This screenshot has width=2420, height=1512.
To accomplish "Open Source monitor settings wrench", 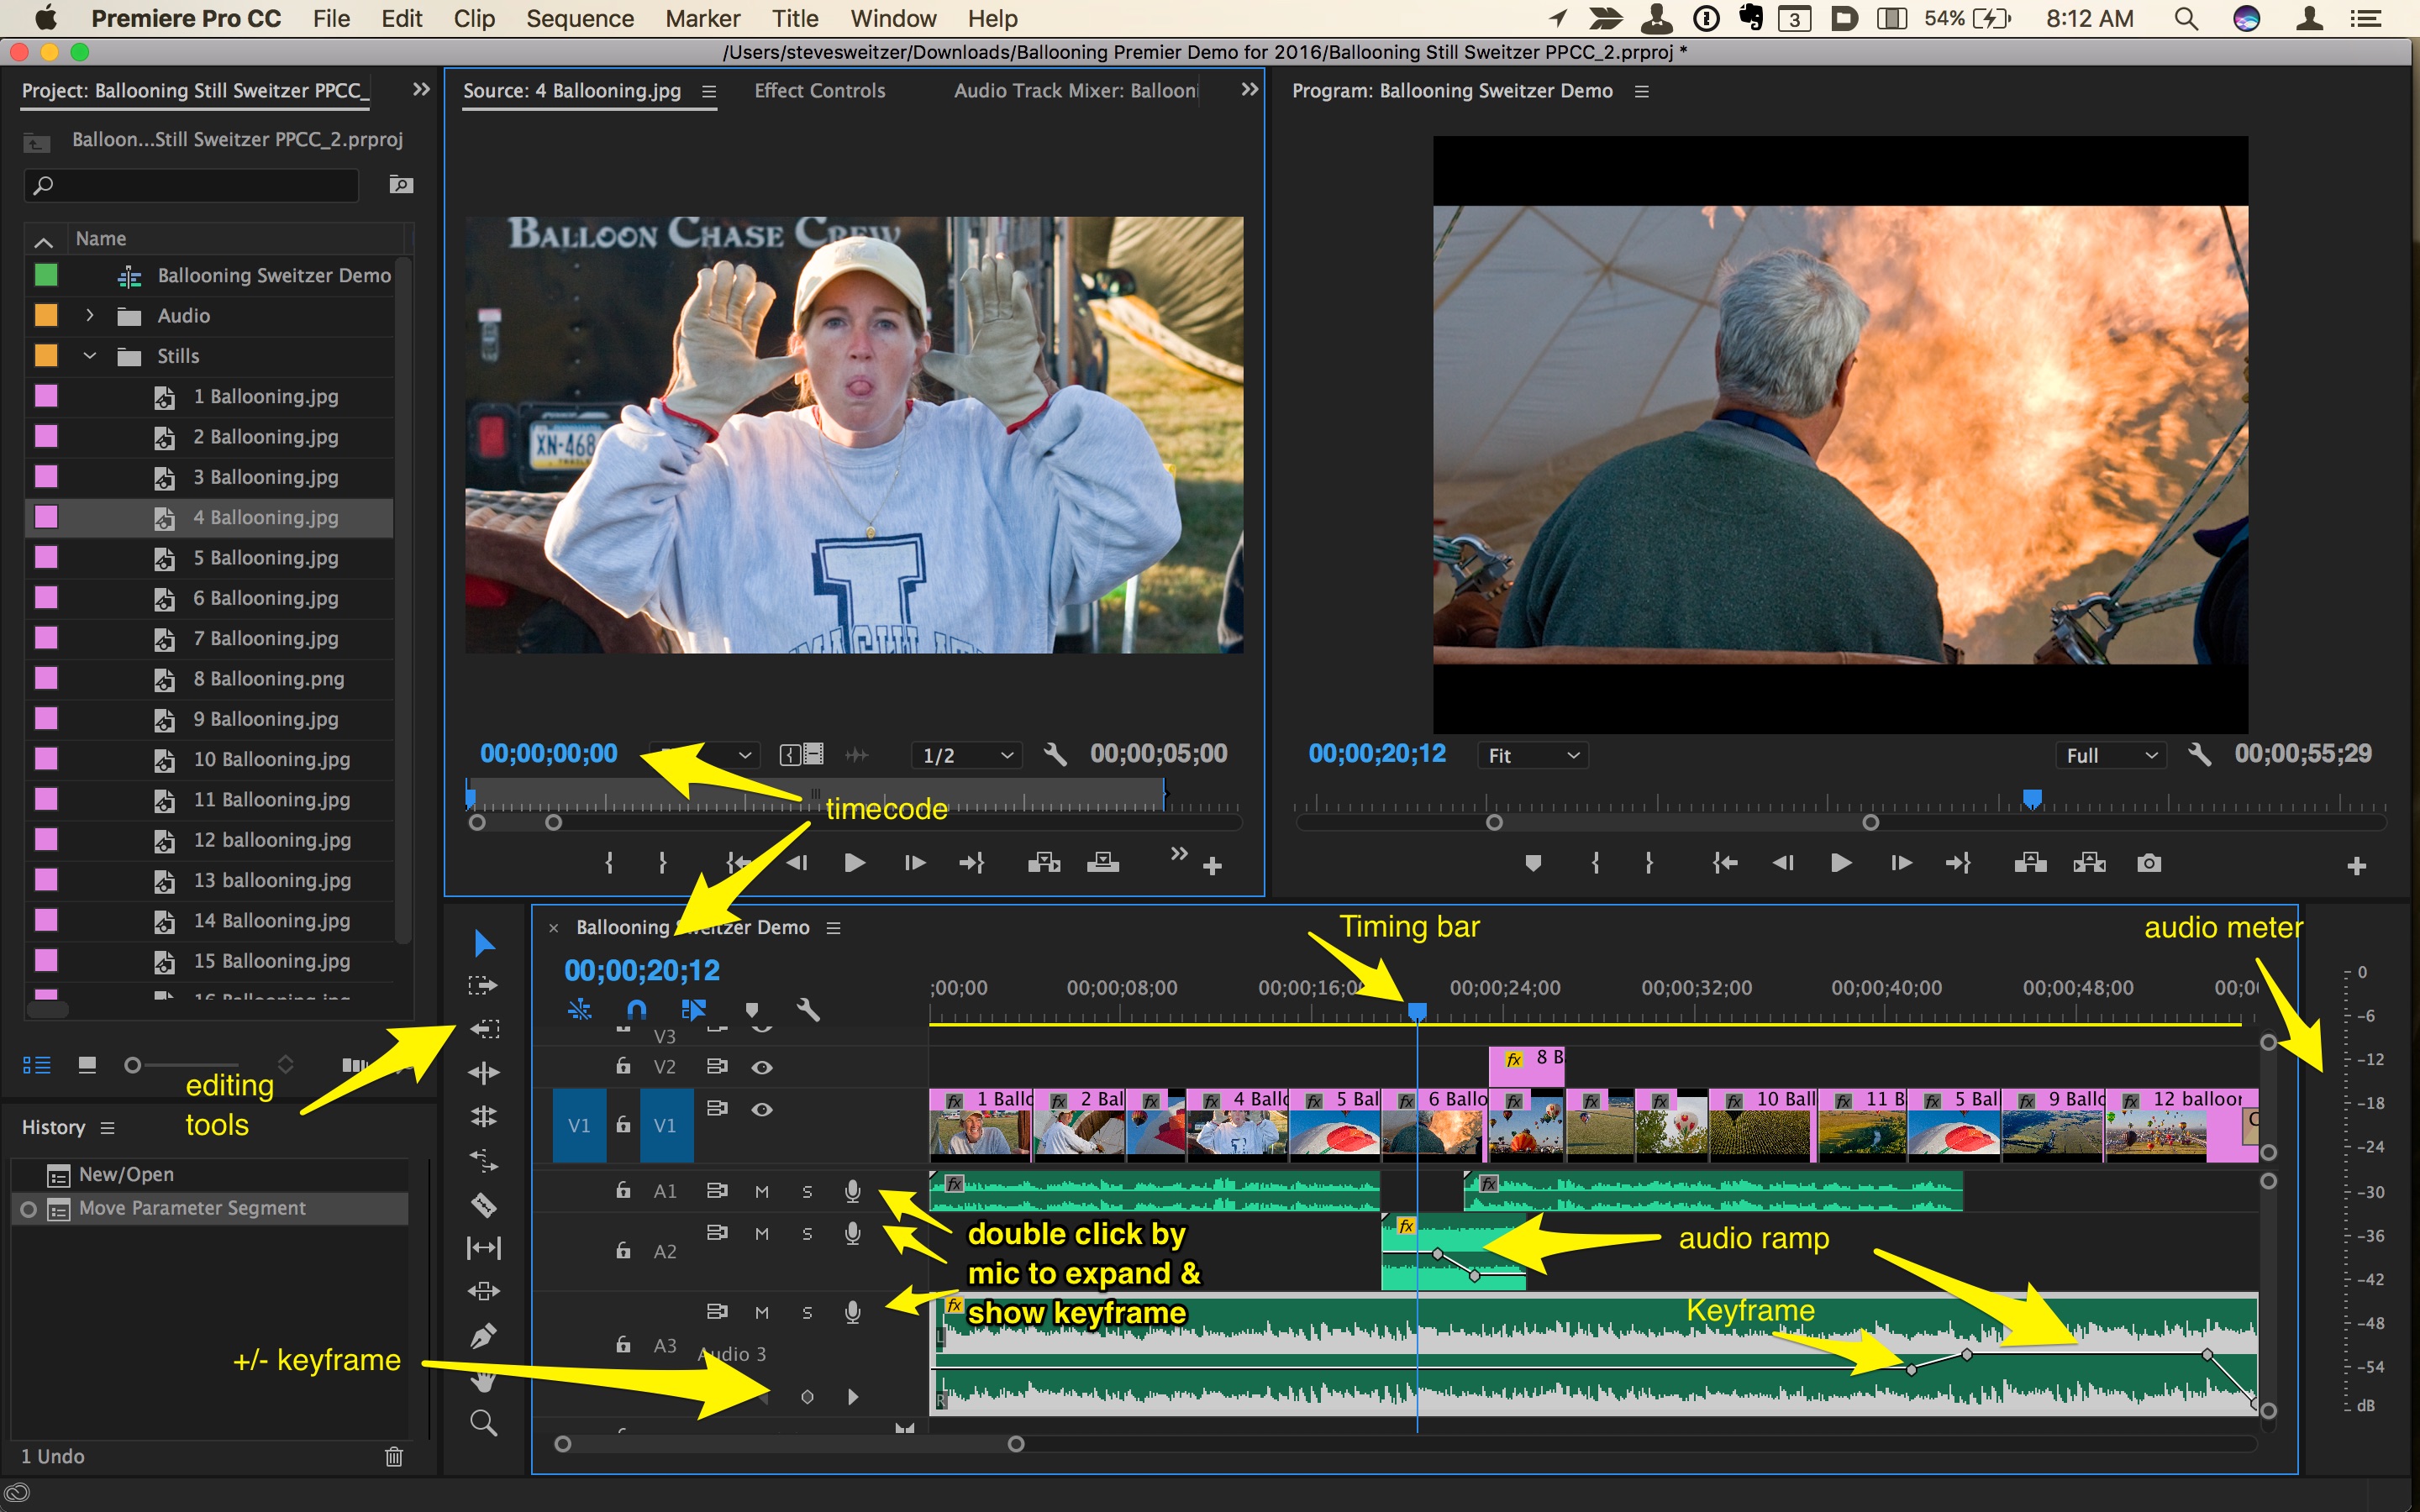I will [x=1054, y=755].
